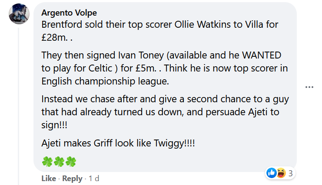Open Argento Volpe's profile picture

[19, 14]
